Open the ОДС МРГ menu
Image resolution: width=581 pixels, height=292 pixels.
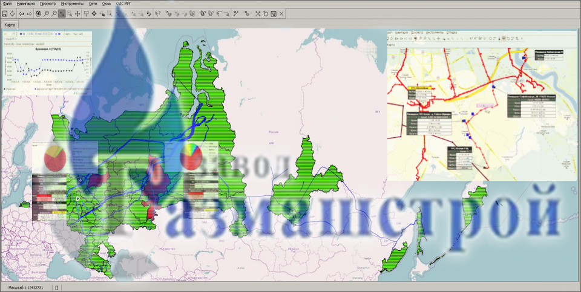tap(123, 4)
